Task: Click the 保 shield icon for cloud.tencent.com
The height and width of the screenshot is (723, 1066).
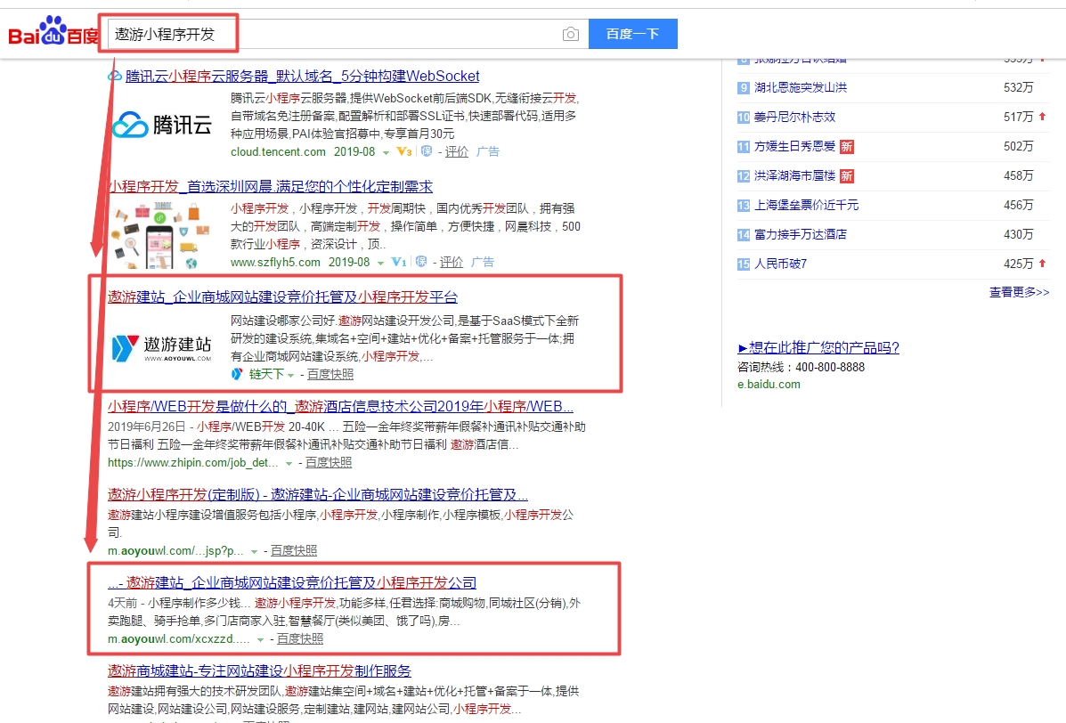Action: pos(427,151)
